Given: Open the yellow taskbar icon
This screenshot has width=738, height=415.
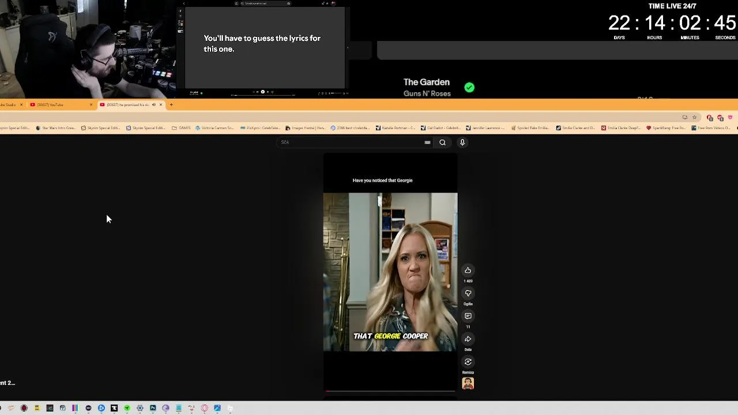Looking at the screenshot, I should (x=36, y=408).
